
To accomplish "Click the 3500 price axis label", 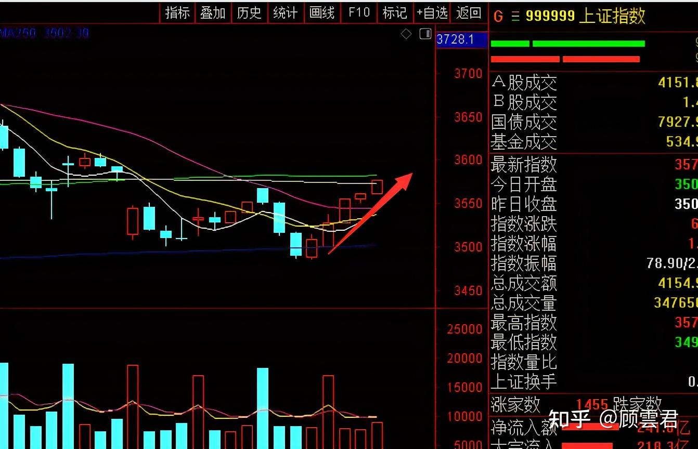I will (x=468, y=247).
